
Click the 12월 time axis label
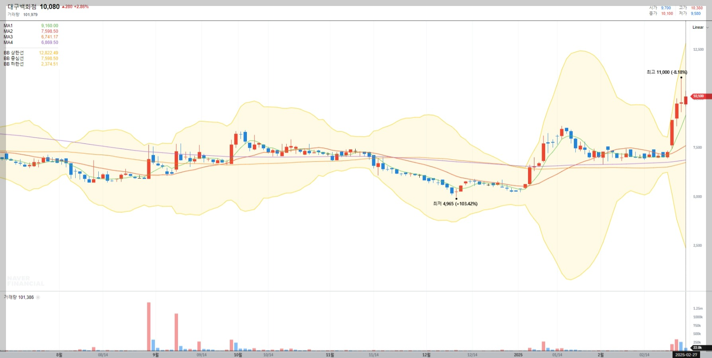426,355
